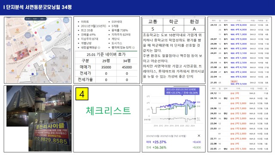The image size is (275, 155).
Task: Click the green 전세 line legend label
Action: tap(199, 106)
